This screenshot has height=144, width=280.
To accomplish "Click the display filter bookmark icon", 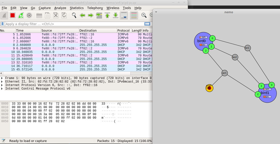I will [3, 24].
